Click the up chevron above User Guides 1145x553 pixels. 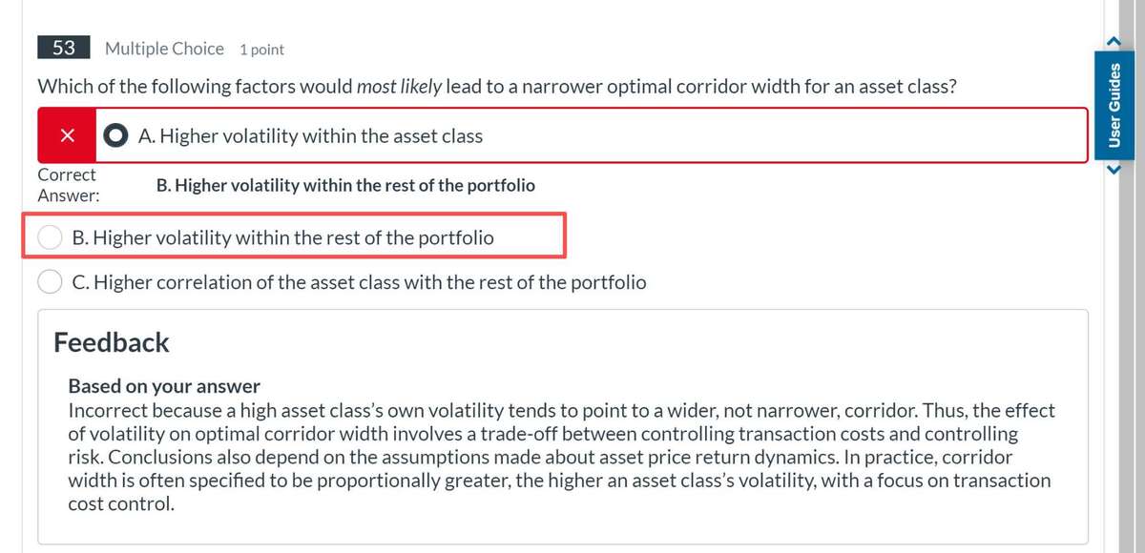tap(1112, 39)
